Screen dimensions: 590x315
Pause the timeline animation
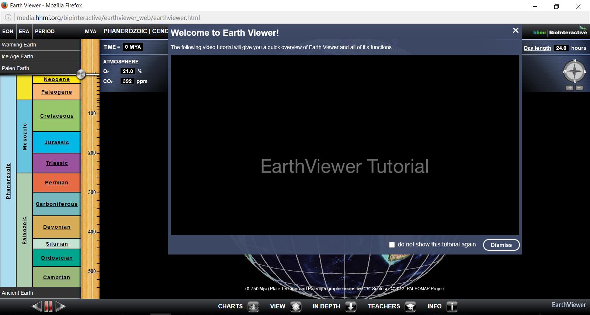coord(48,306)
